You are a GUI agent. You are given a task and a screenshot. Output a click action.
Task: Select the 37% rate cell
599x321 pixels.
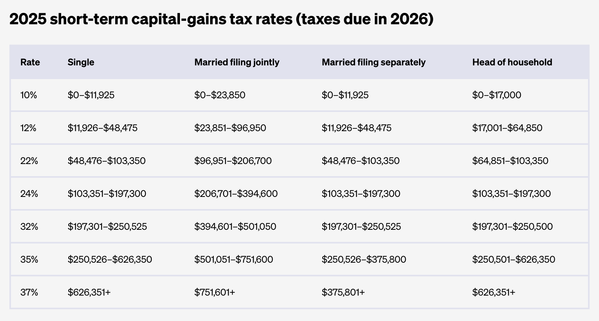click(x=29, y=292)
